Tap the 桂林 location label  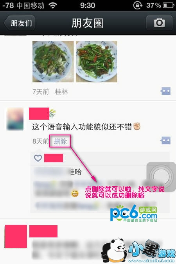[61, 92]
